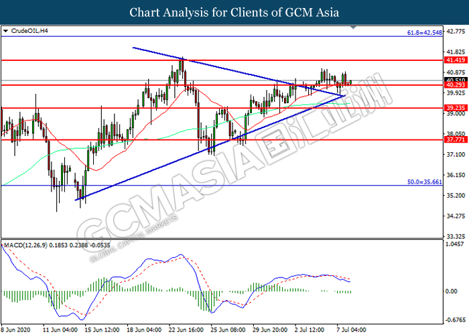The height and width of the screenshot is (335, 469).
Task: Click the 2 Jul 12:00 time label
Action: pos(310,330)
